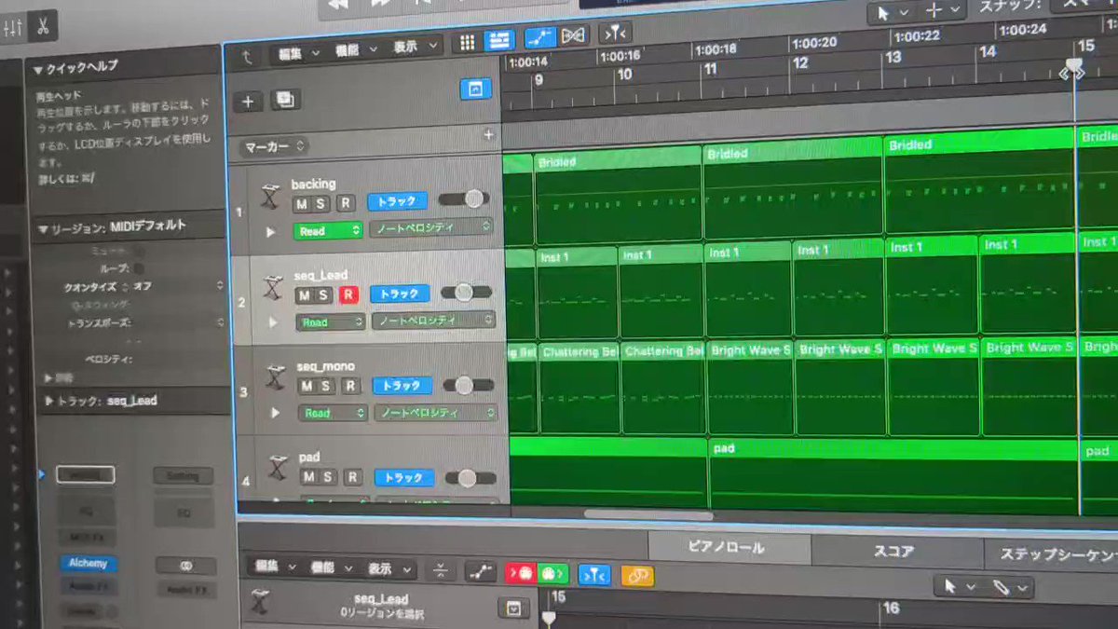
Task: Adjust seq_mono track volume slider
Action: (469, 384)
